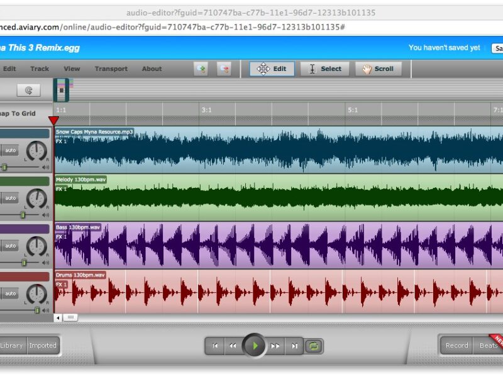The height and width of the screenshot is (377, 503).
Task: Select the Edit tool mode
Action: (x=272, y=69)
